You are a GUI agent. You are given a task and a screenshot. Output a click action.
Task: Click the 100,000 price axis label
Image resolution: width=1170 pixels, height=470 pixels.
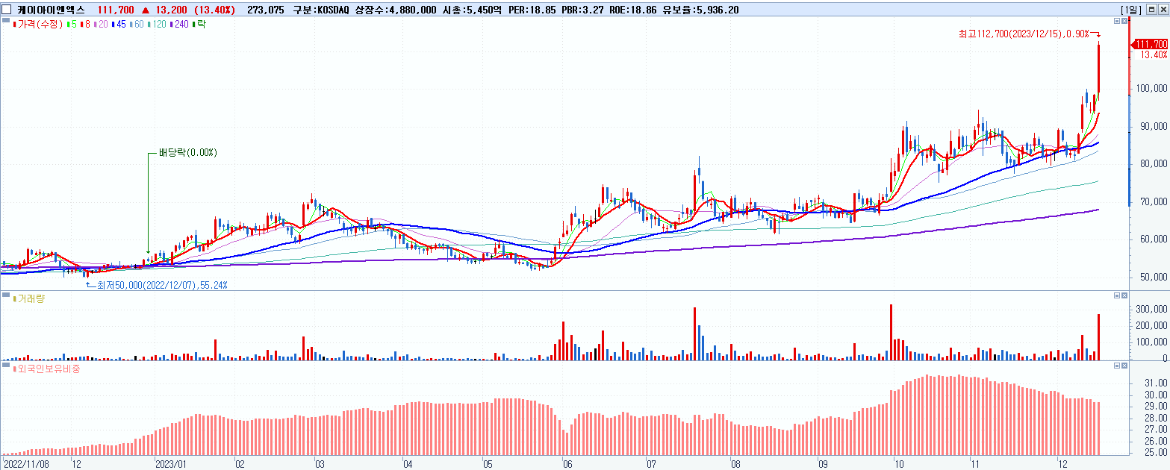click(1153, 90)
